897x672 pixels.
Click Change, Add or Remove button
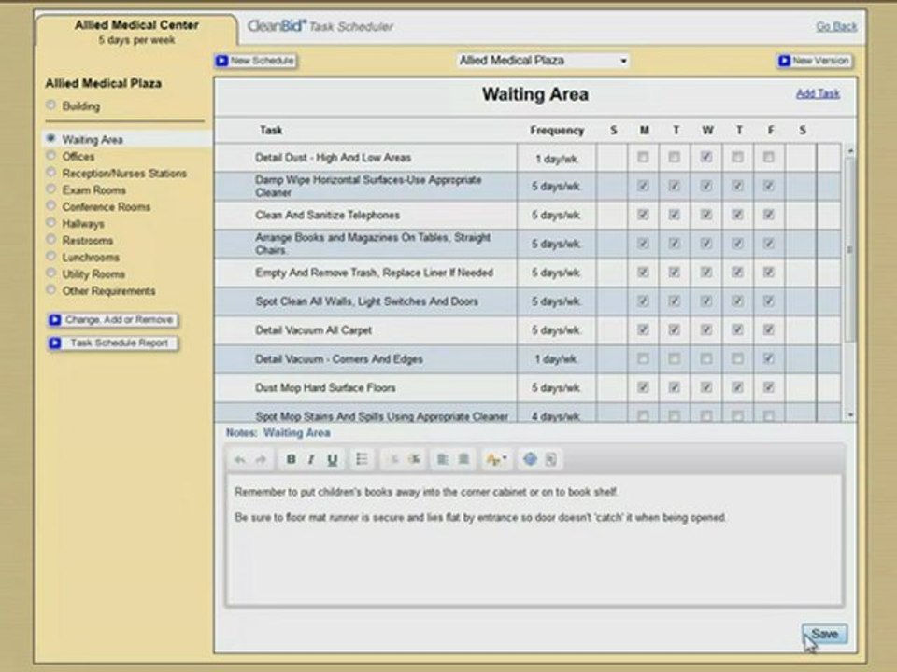(x=113, y=320)
